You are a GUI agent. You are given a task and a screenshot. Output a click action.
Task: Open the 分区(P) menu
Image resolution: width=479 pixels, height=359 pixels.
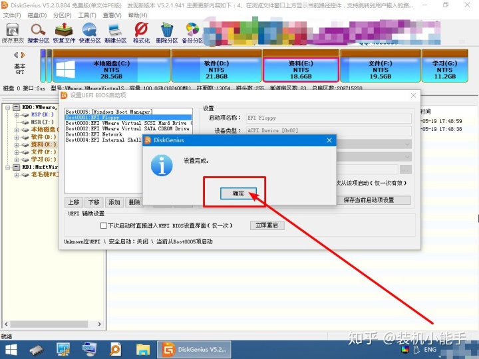point(62,15)
